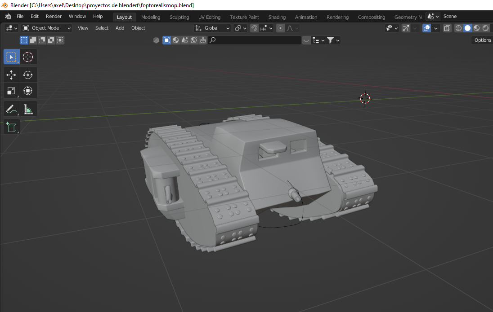Click the gray hexagon icon left of filter row
Image resolution: width=493 pixels, height=312 pixels.
pyautogui.click(x=156, y=40)
